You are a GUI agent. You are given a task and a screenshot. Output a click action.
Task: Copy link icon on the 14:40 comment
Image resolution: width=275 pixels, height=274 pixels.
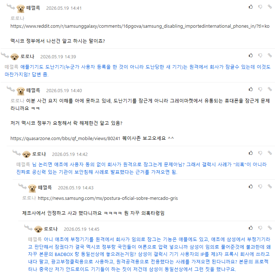tap(270, 89)
